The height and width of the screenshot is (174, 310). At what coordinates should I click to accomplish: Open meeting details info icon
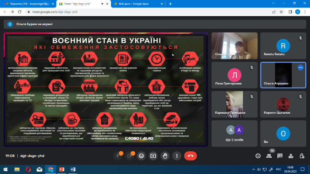[258, 156]
